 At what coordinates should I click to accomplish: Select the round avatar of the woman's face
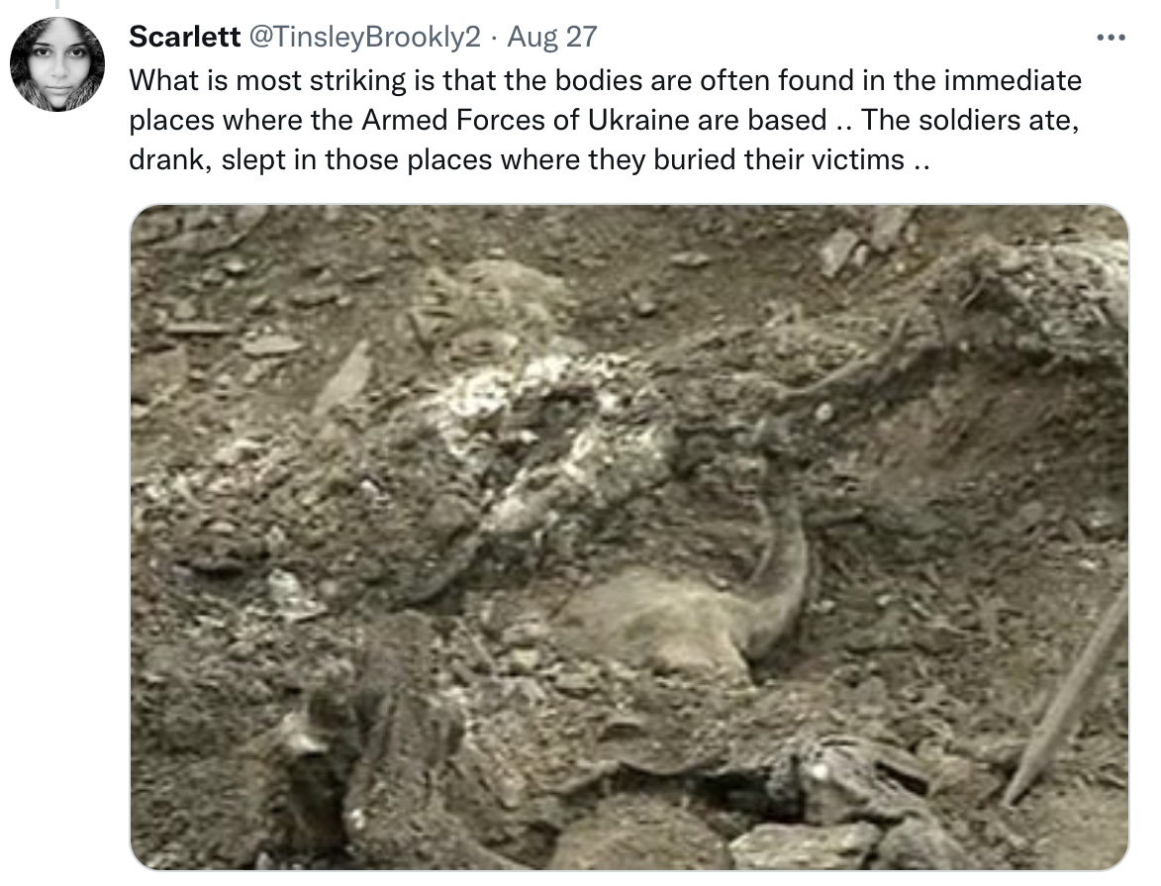[x=57, y=64]
